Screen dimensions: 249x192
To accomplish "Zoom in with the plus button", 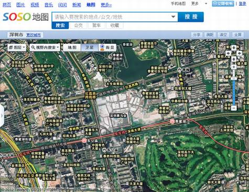I will tap(234, 67).
